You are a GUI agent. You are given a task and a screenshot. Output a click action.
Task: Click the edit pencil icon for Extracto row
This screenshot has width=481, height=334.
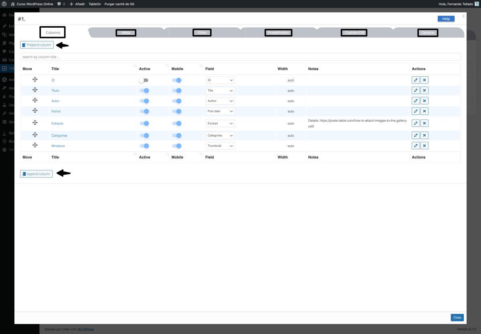coord(416,123)
